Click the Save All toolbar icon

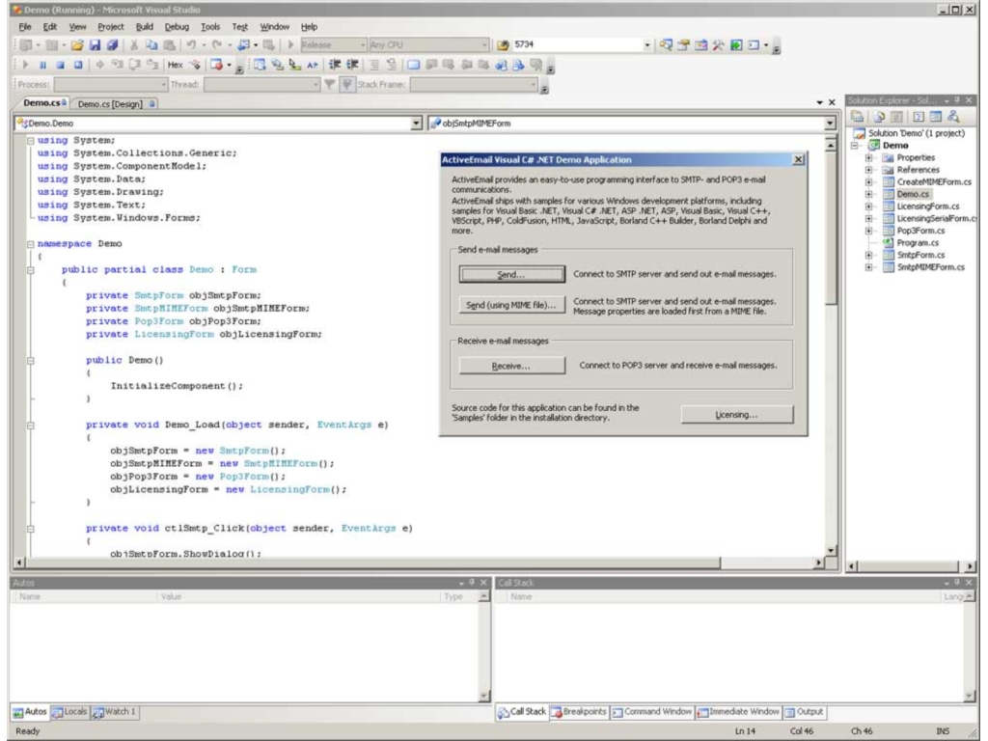tap(112, 44)
